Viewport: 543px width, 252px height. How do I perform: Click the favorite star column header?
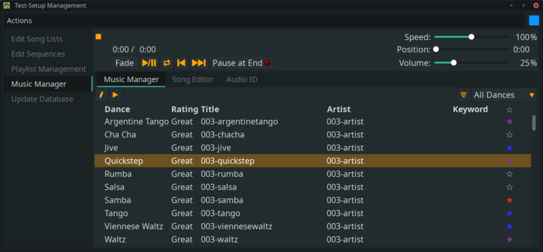tap(510, 110)
